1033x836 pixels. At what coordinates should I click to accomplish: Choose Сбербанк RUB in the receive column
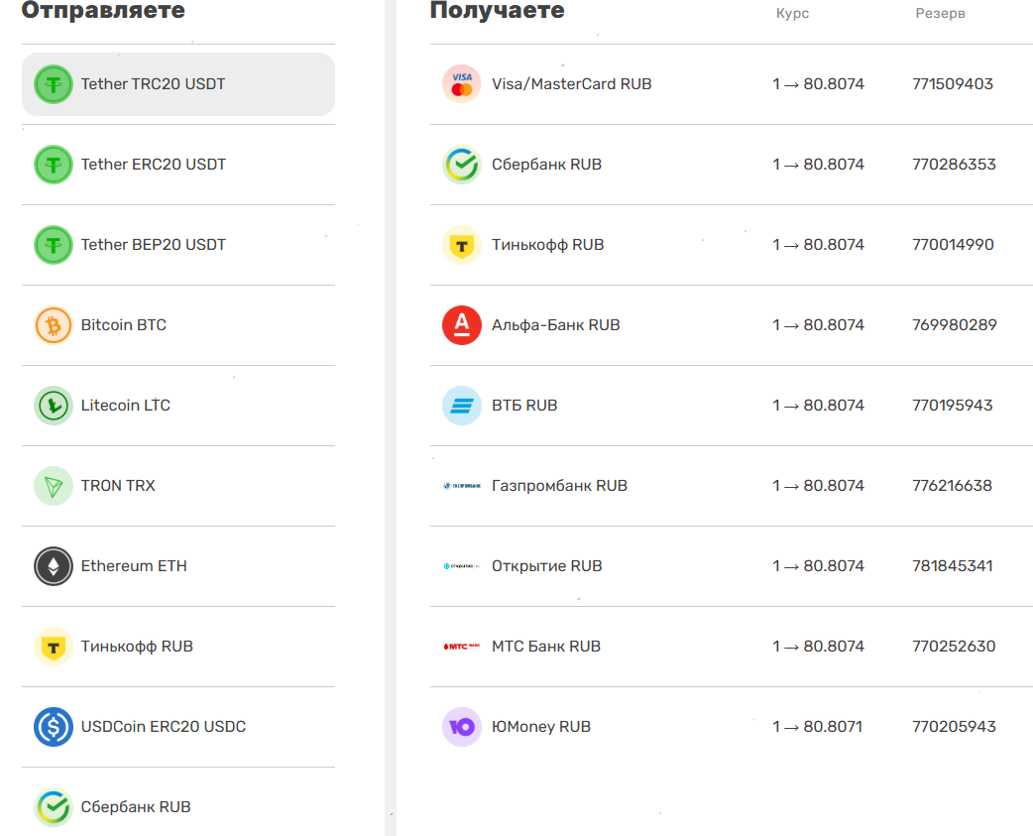[546, 165]
